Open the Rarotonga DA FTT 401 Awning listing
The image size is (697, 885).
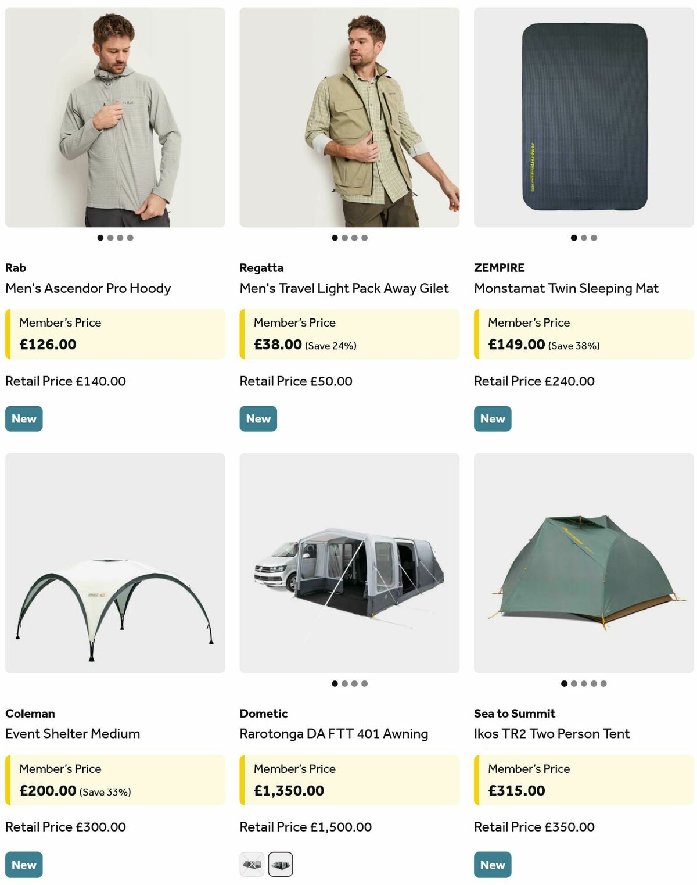(x=335, y=733)
